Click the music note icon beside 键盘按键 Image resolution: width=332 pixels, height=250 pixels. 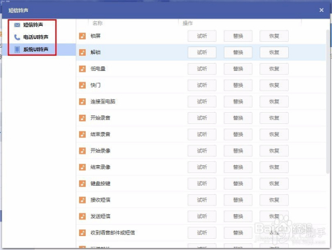82,184
